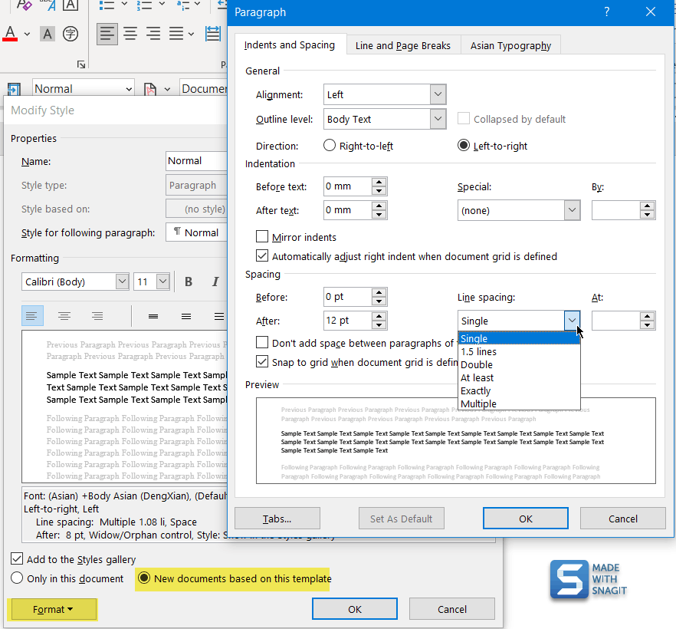Click center align in Modify Style dialog

64,316
